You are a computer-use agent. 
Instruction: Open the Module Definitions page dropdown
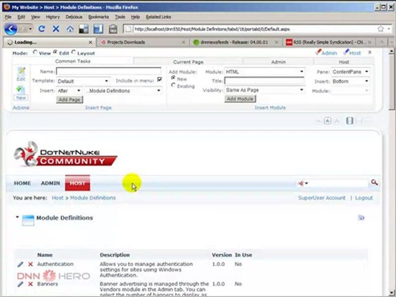point(123,90)
